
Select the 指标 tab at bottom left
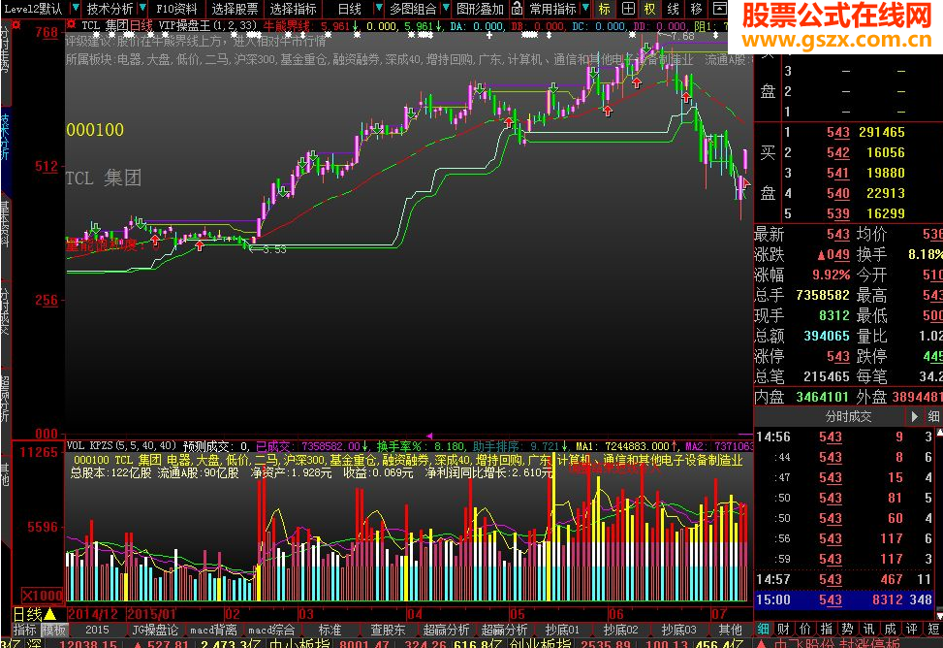[24, 630]
